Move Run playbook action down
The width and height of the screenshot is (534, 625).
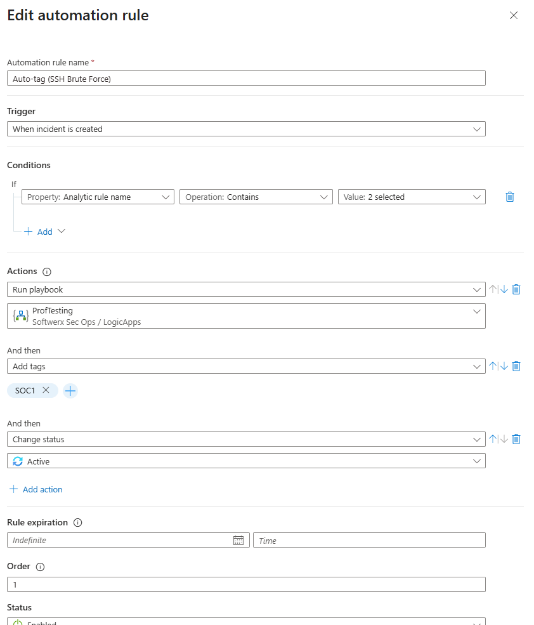tap(504, 289)
